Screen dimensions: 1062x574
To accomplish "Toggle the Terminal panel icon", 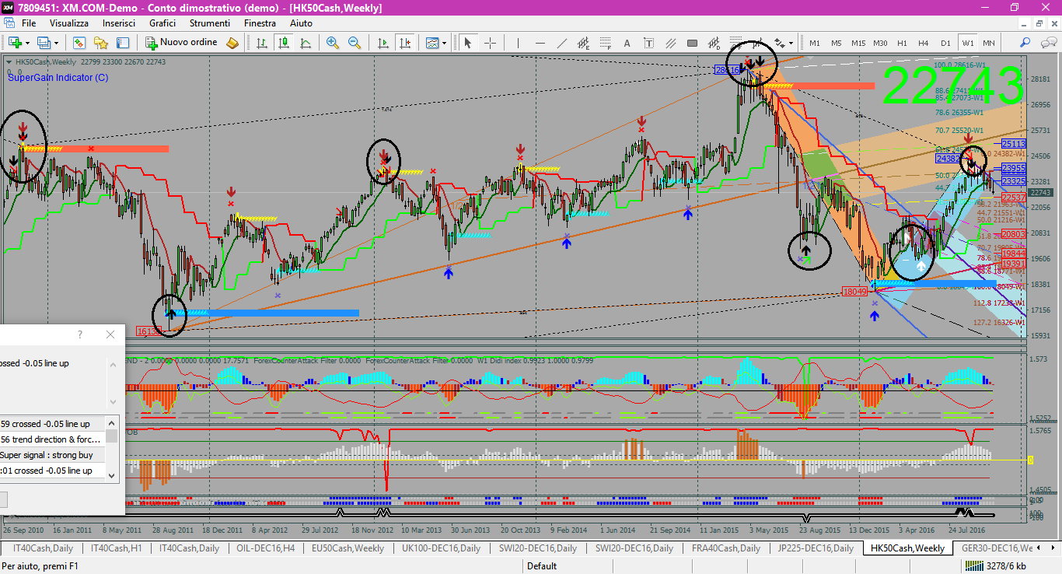I will pos(121,42).
